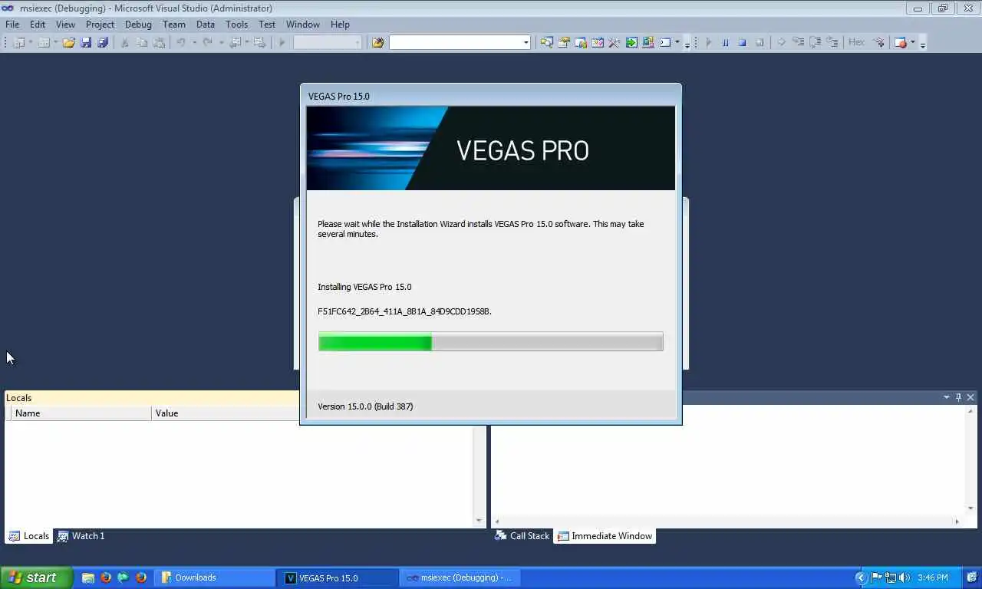Image resolution: width=982 pixels, height=589 pixels.
Task: Click the Step Over debug icon
Action: click(x=816, y=42)
